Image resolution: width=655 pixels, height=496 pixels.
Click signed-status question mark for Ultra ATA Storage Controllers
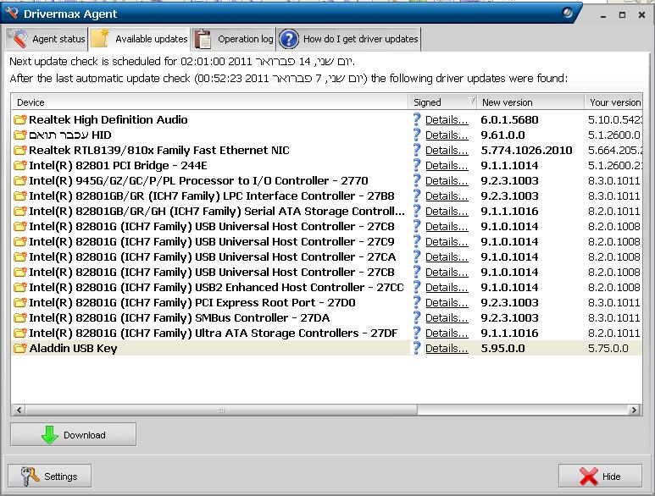(417, 333)
